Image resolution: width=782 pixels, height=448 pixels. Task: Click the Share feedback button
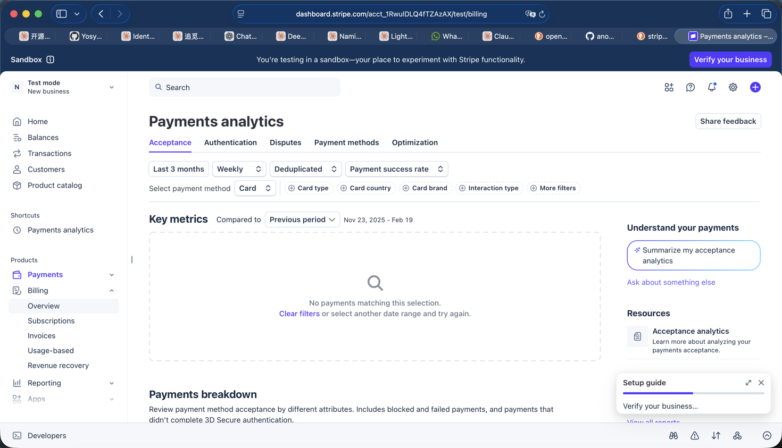728,121
